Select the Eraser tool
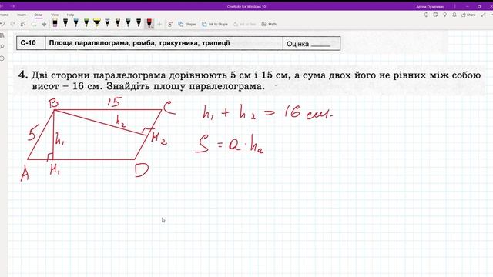The height and width of the screenshot is (277, 493). pyautogui.click(x=55, y=23)
